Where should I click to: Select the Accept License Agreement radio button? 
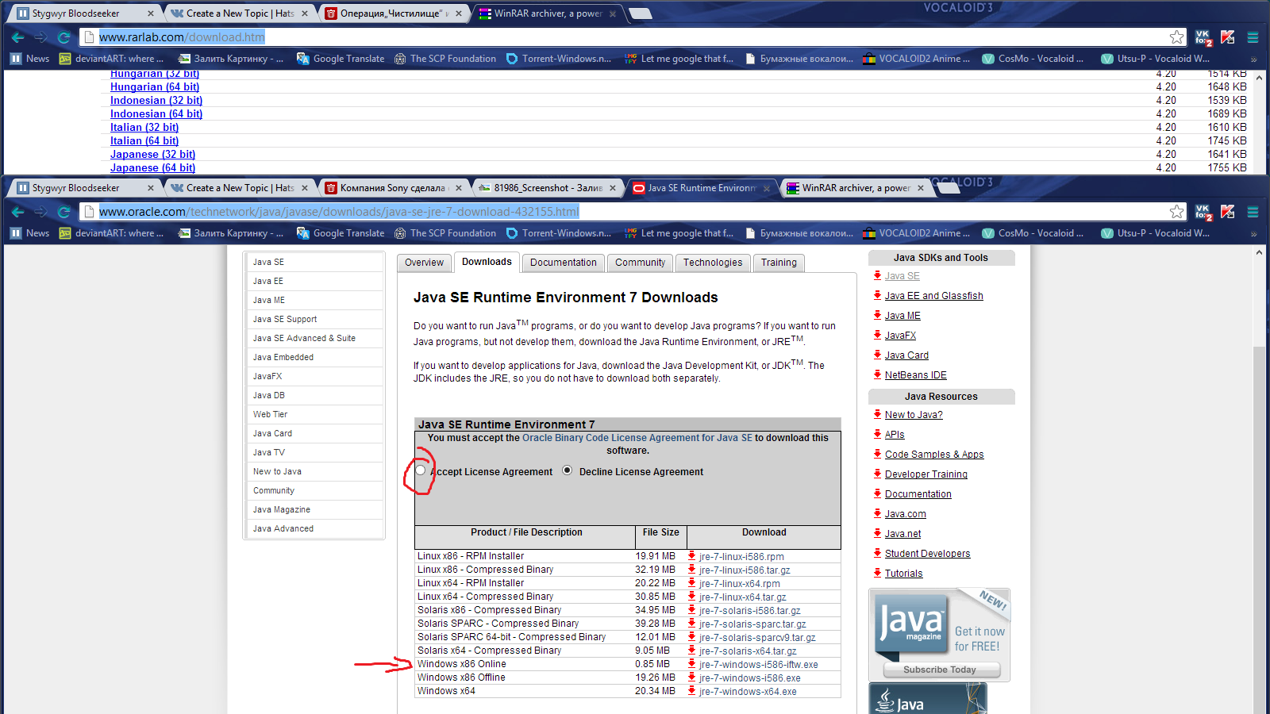click(x=421, y=470)
